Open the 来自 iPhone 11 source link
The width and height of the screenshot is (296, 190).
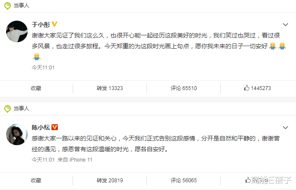coord(75,160)
